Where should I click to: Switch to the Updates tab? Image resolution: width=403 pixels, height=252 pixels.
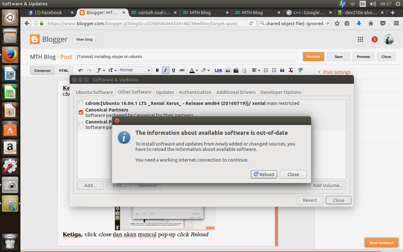(x=165, y=92)
